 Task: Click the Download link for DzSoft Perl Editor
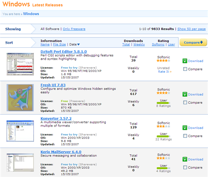[196, 61]
